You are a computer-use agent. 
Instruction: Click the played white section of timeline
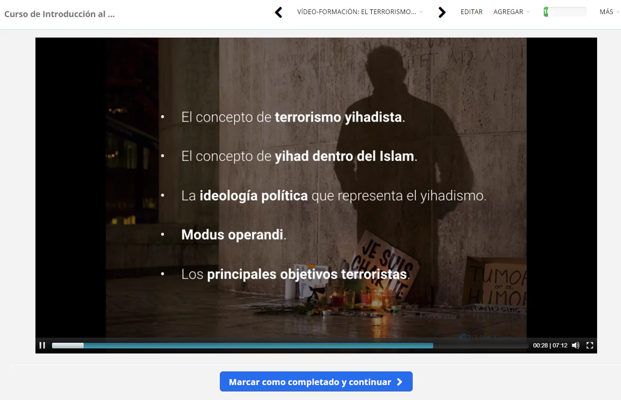(67, 345)
